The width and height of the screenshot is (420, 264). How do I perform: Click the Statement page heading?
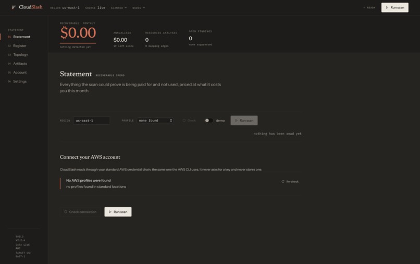click(x=76, y=74)
